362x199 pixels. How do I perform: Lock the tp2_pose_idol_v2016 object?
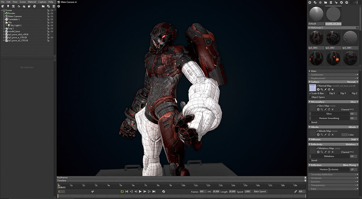(x=48, y=34)
